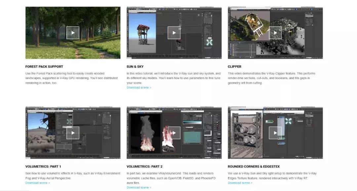Screen dimensions: 357x191
Task: Play the Rounded Corners & EdgesTex video
Action: coord(275,133)
